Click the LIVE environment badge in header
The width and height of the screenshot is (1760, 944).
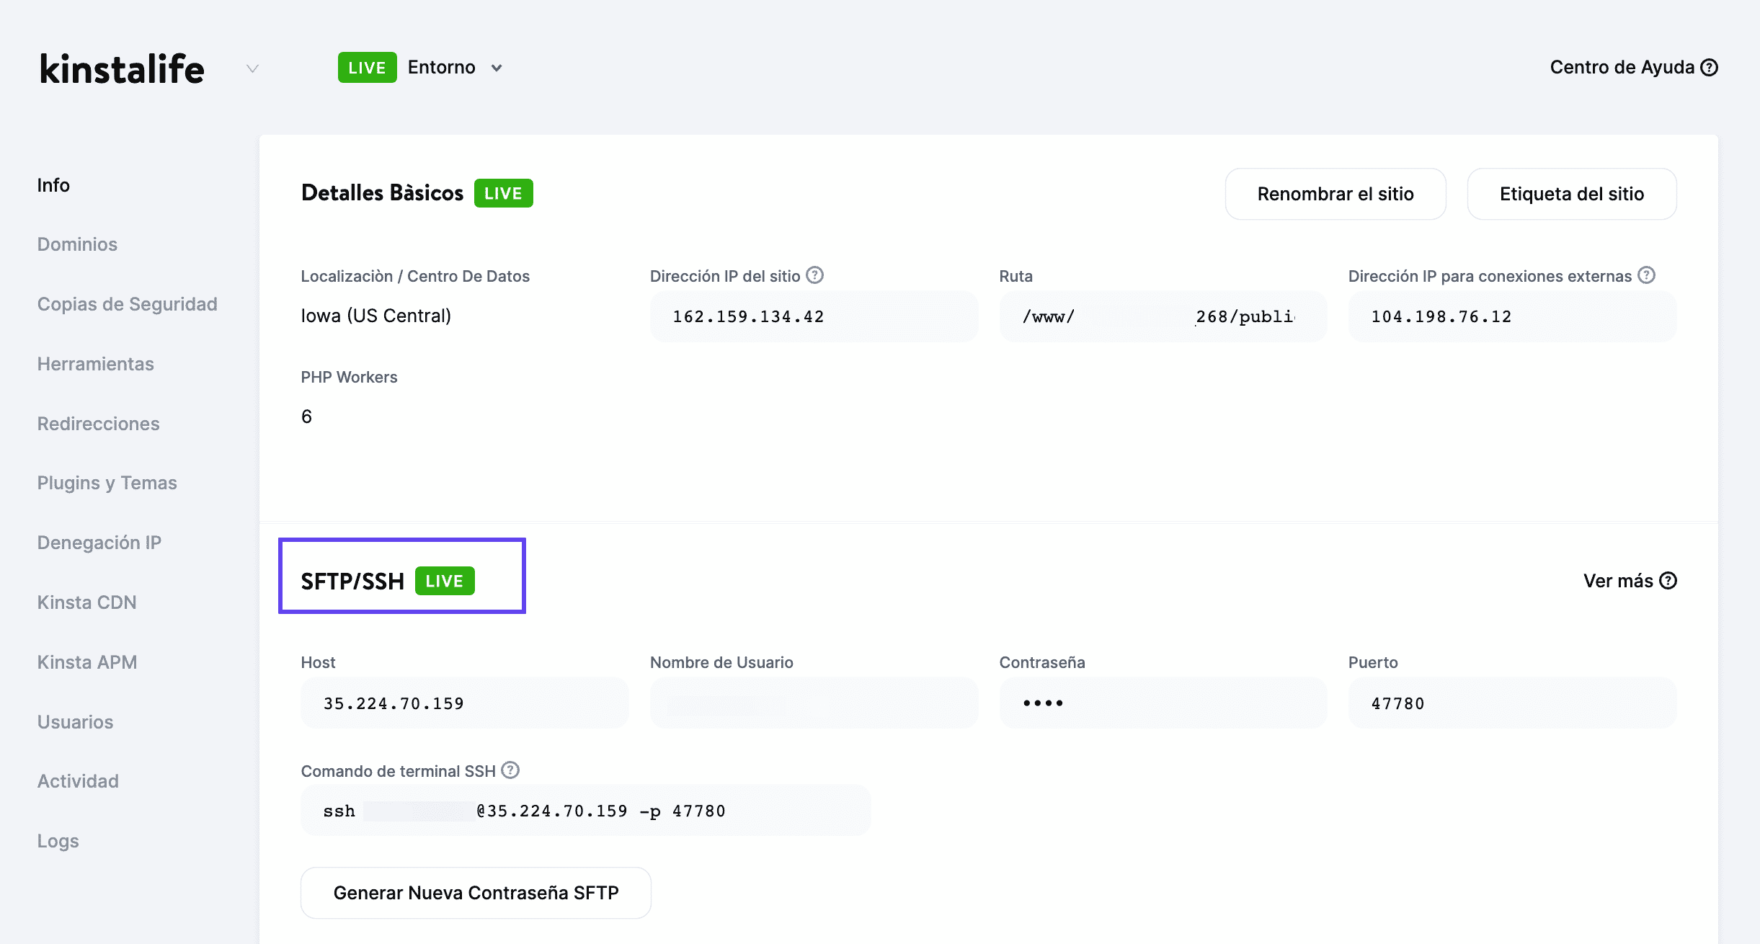[x=367, y=68]
